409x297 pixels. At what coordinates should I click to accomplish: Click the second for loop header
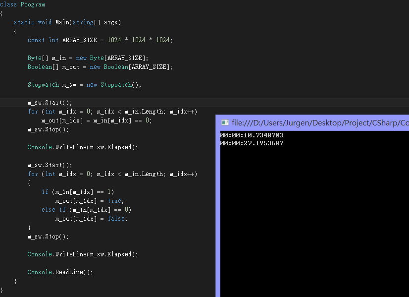[112, 174]
